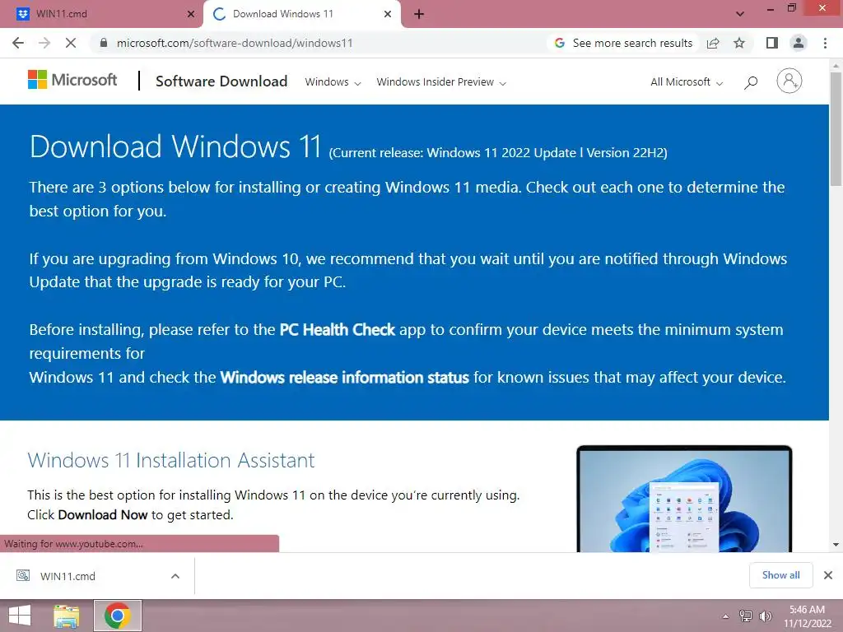Click the scrollbar down arrow
Image resolution: width=843 pixels, height=632 pixels.
pos(836,545)
